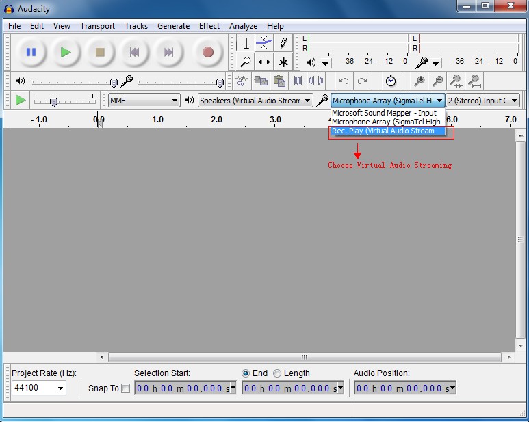
Task: Select the Draw pencil tool
Action: click(x=283, y=43)
